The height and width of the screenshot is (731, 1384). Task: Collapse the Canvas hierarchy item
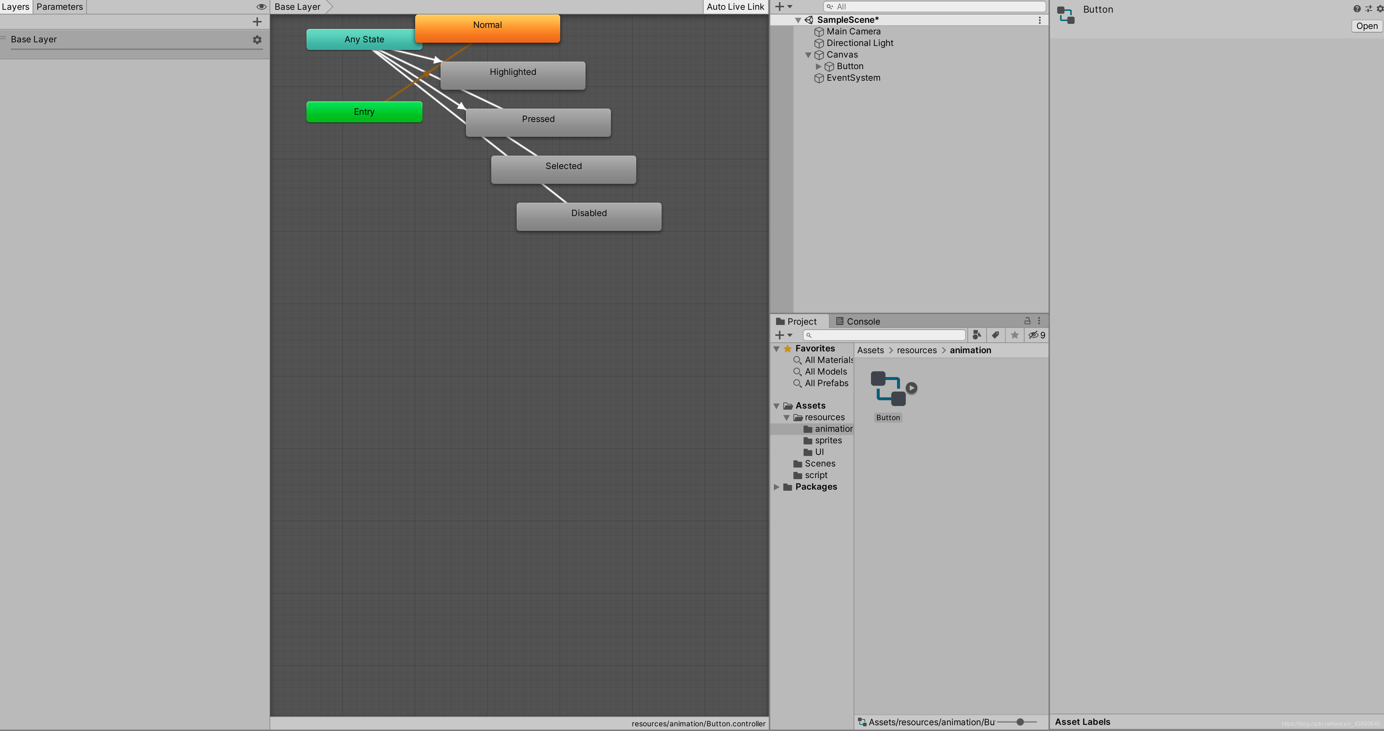(808, 55)
